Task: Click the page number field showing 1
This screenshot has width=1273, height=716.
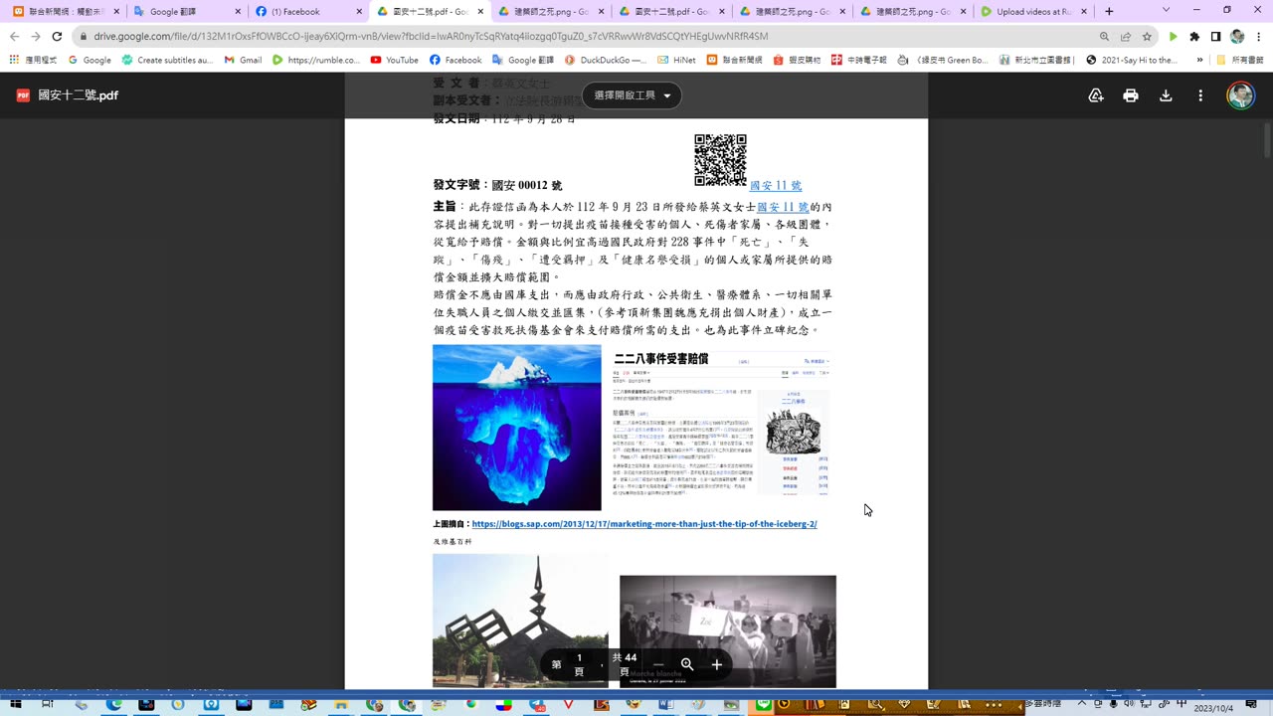Action: tap(579, 657)
